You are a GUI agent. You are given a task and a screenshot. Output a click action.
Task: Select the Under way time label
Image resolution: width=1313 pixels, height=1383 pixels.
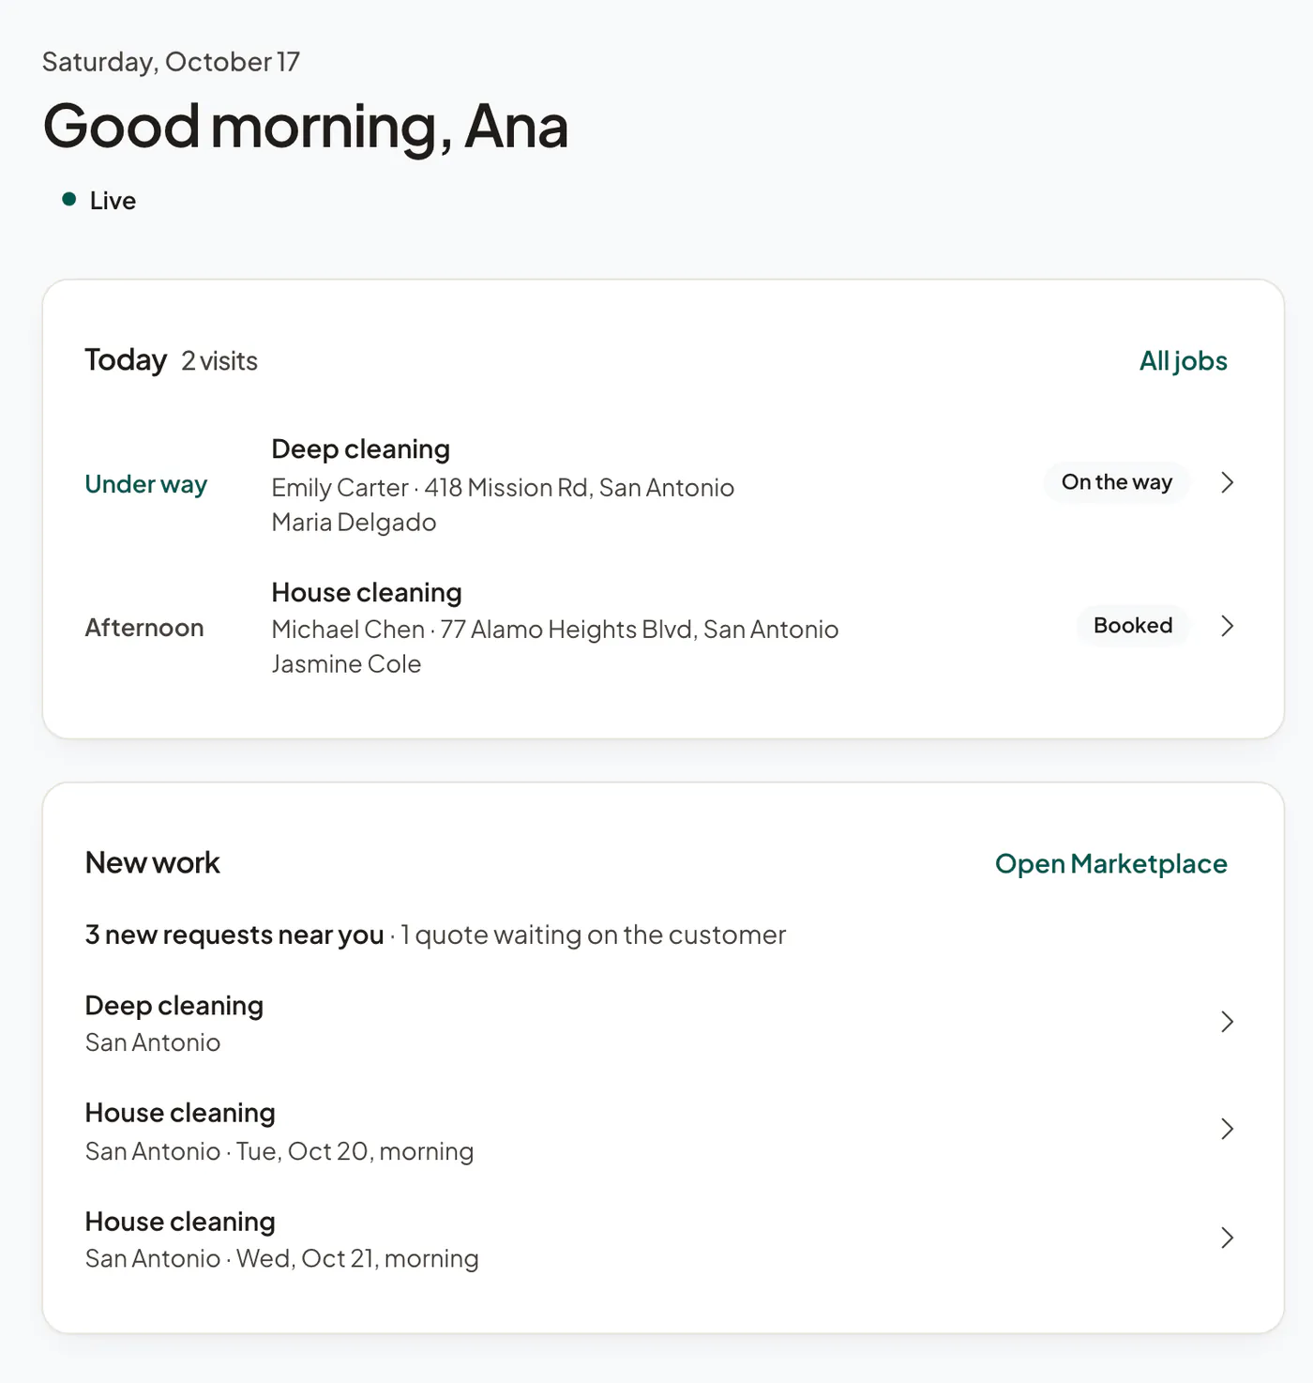146,484
